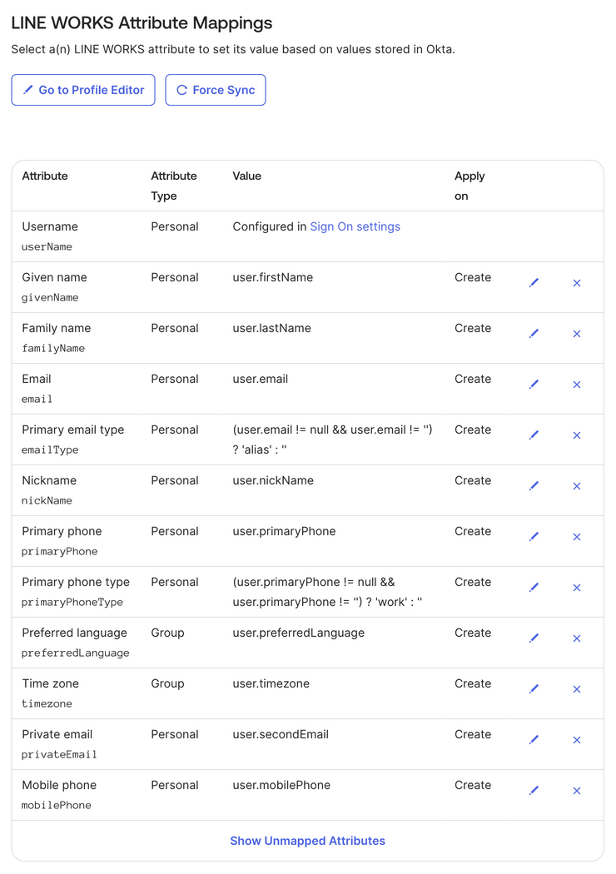Edit the Email attribute mapping

click(534, 384)
